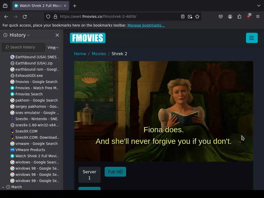Open picture-in-picture icon in address bar
264x198 pixels.
(x=190, y=16)
